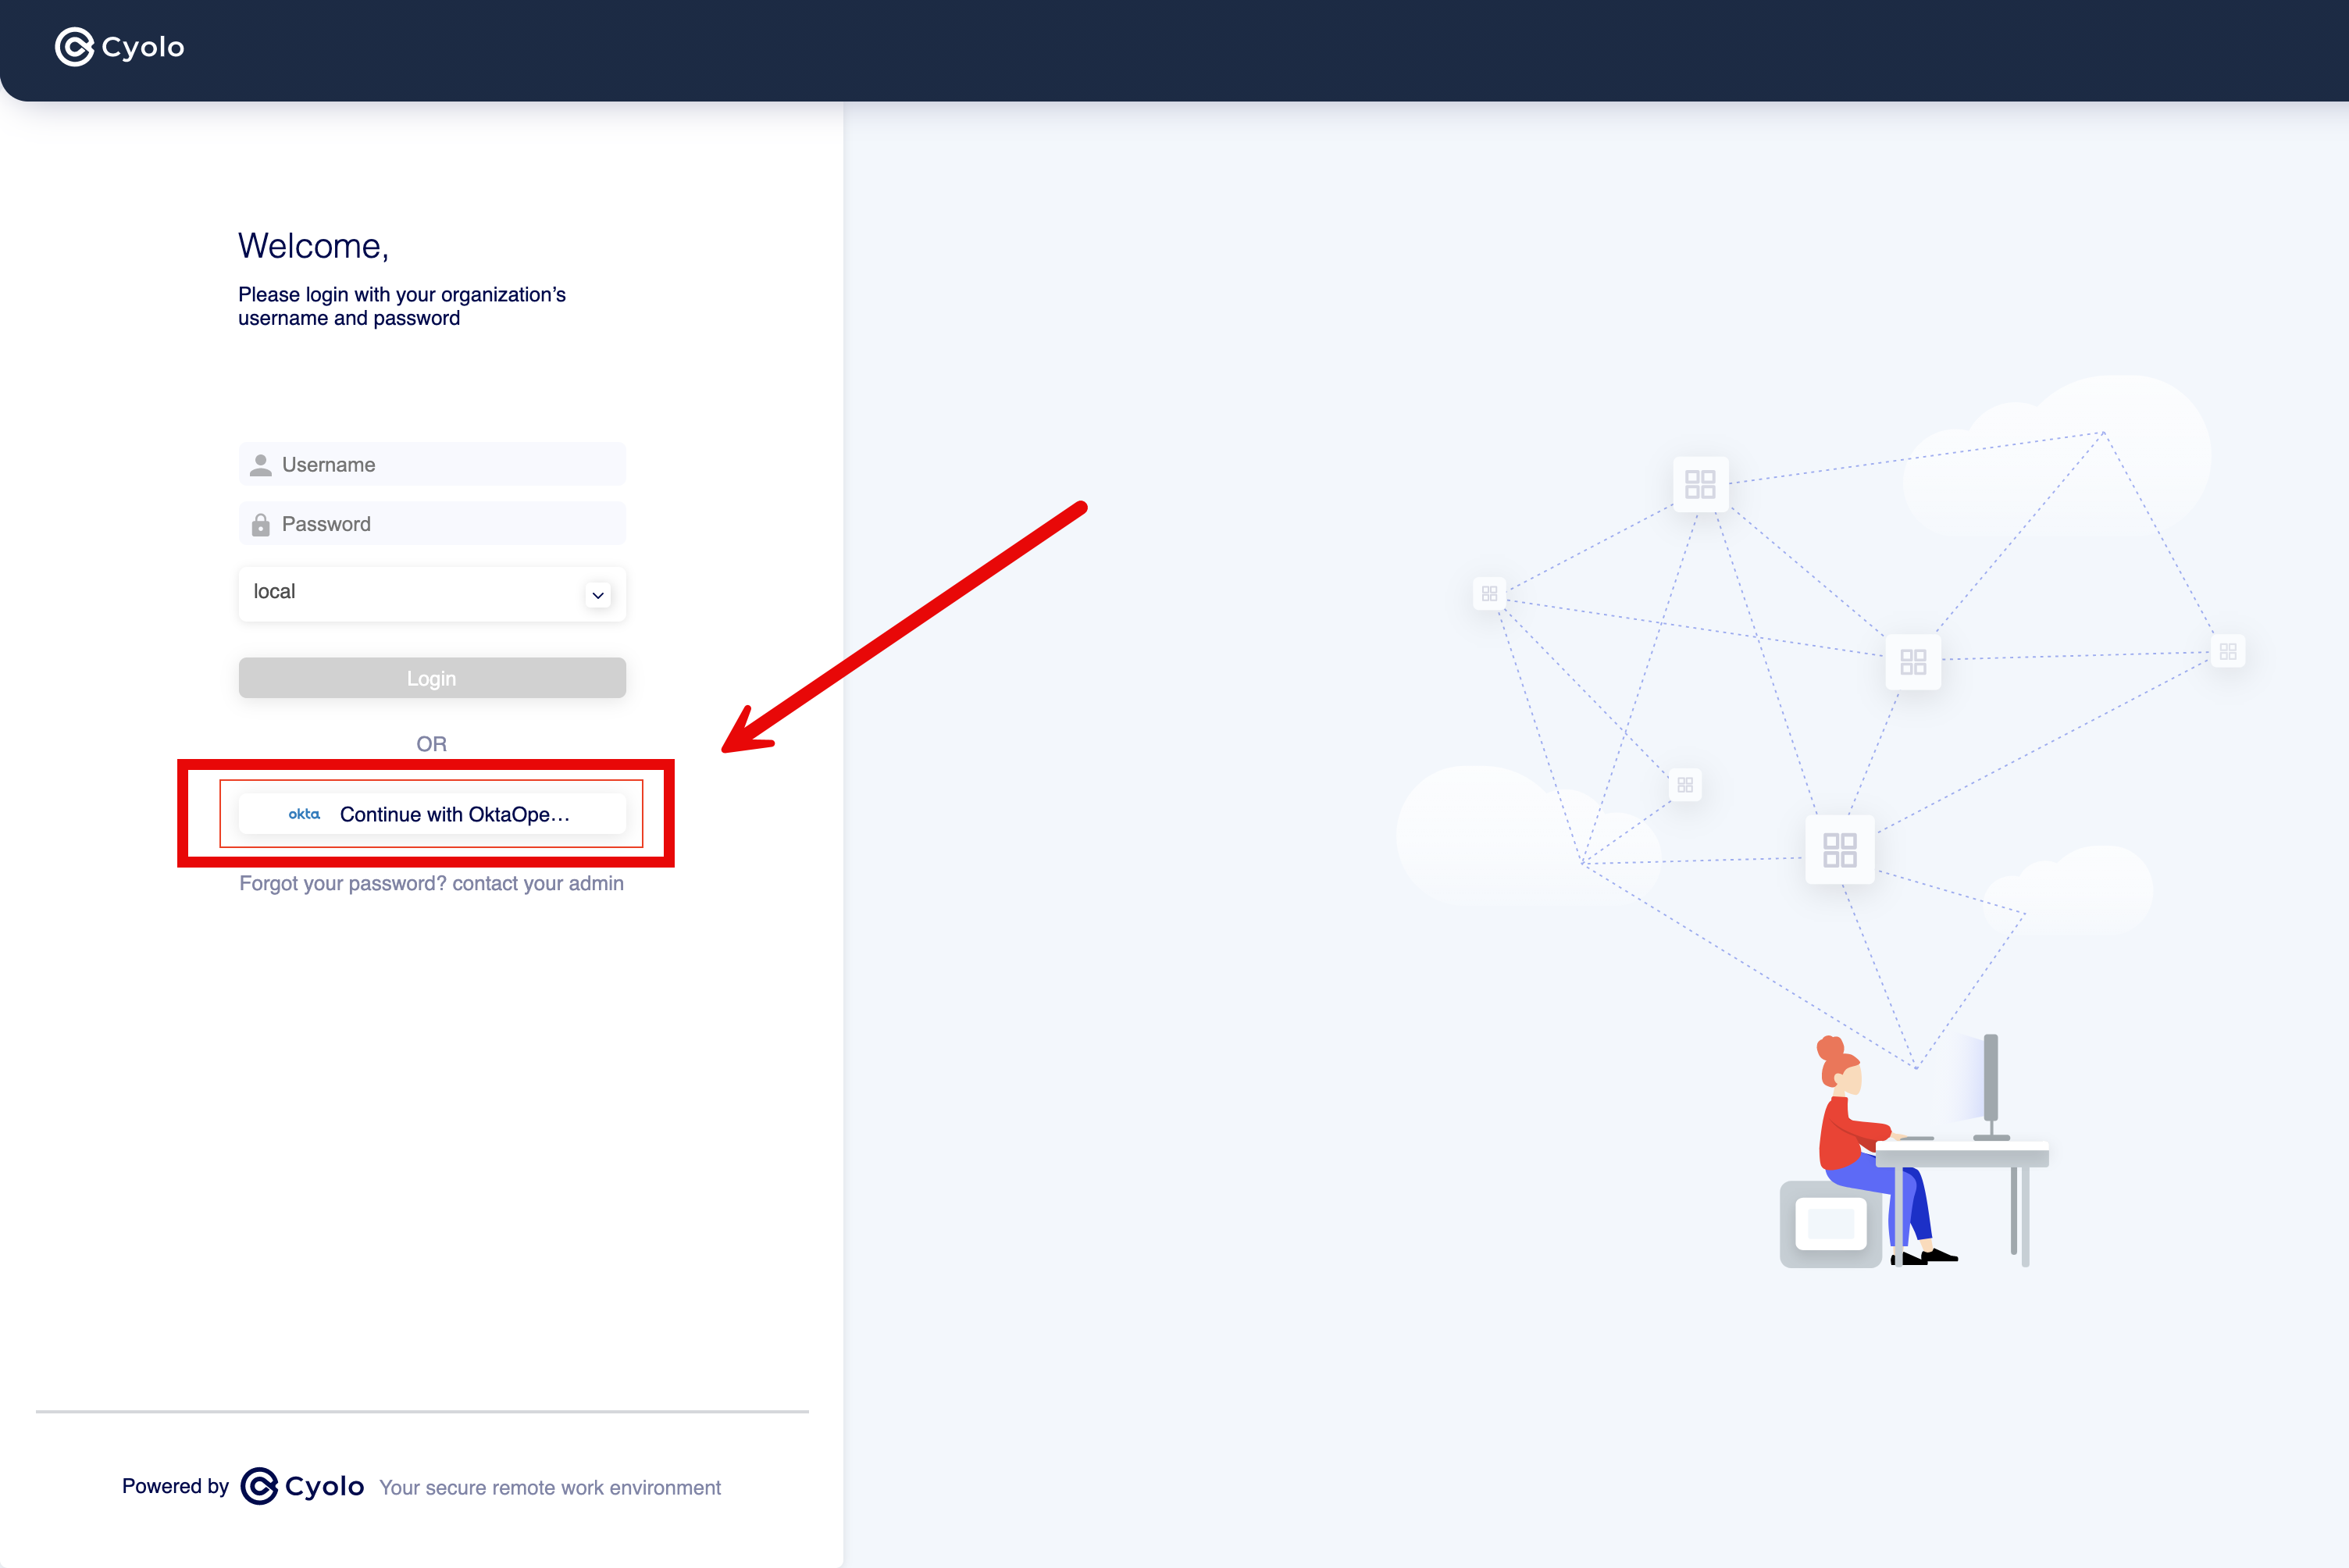Click the Cyolo logo in the top navigation bar

click(x=119, y=47)
